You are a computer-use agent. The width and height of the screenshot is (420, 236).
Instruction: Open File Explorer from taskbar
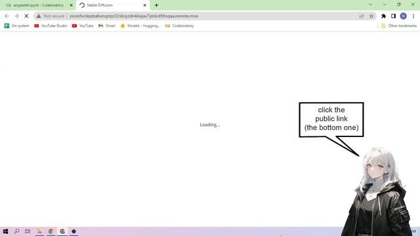39,231
